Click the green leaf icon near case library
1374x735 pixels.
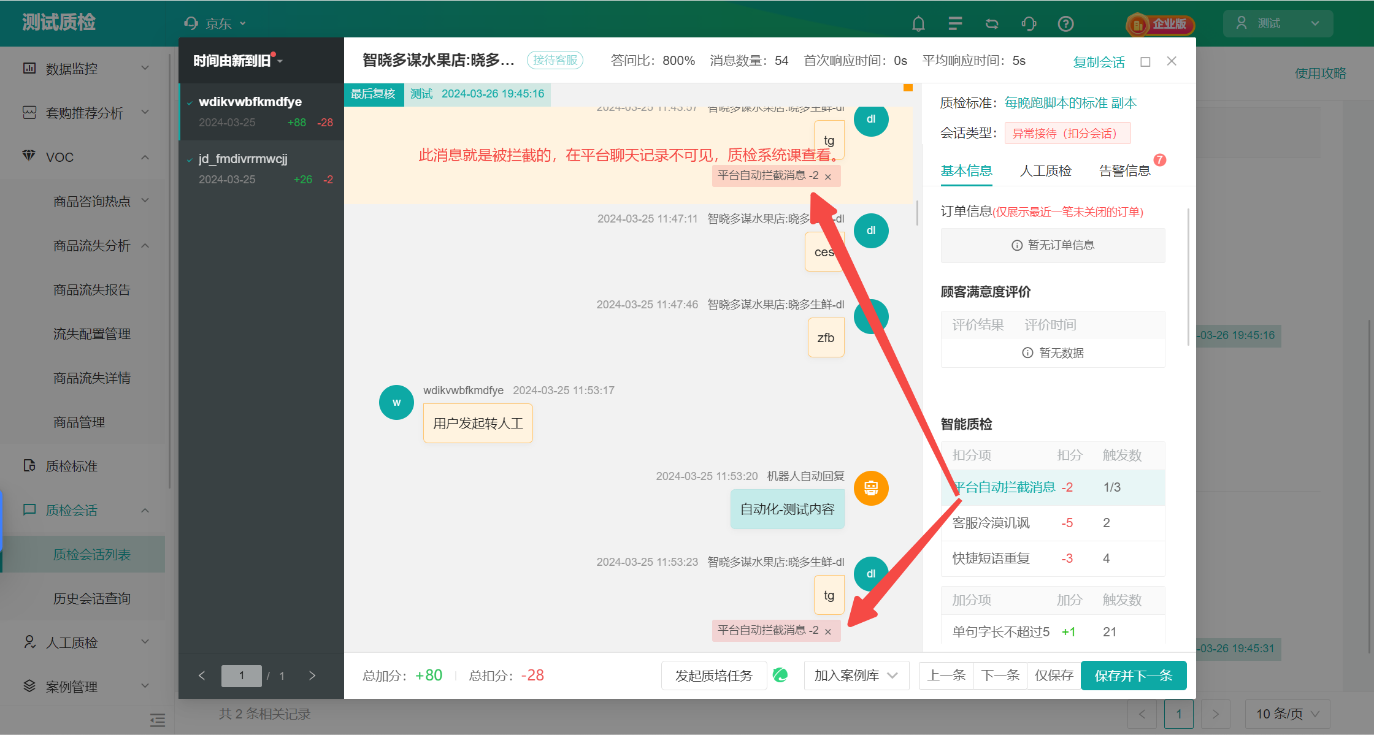[780, 675]
